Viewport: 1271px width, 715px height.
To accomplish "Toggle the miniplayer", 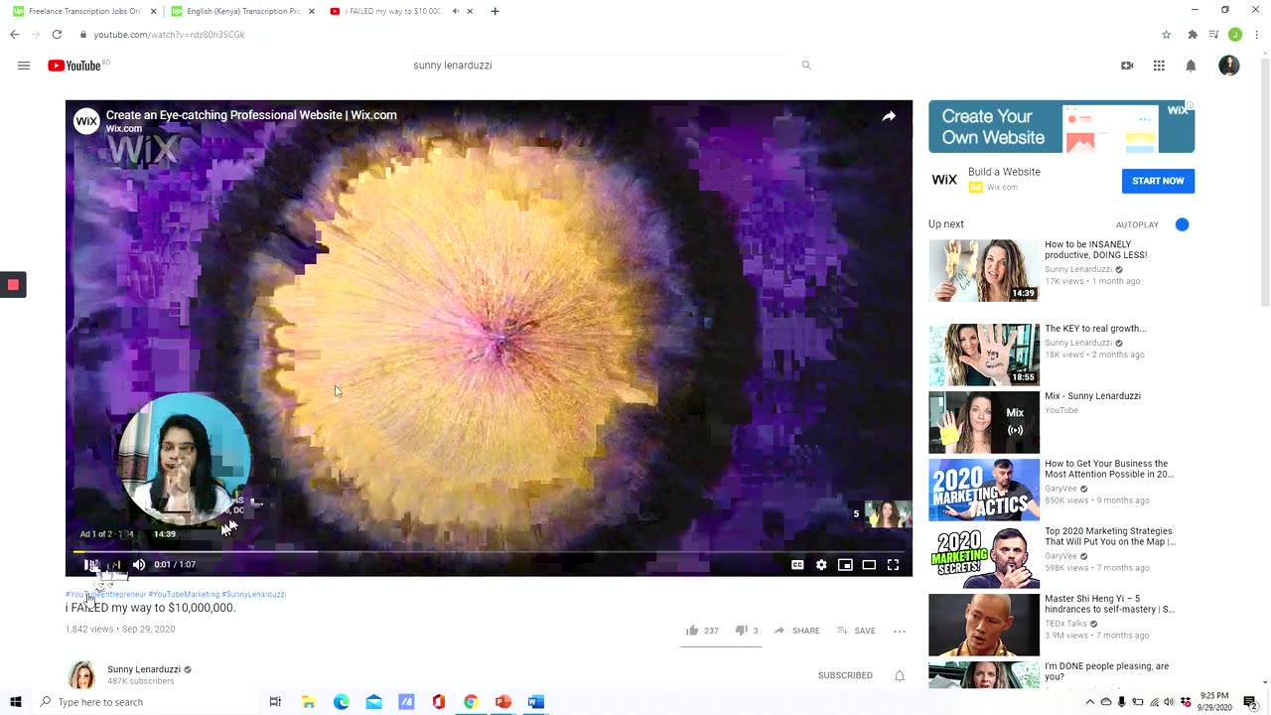I will point(845,564).
